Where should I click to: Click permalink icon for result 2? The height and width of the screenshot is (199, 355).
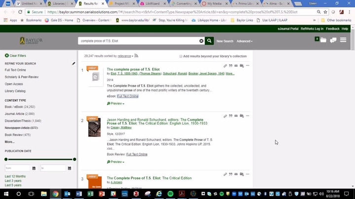225,116
